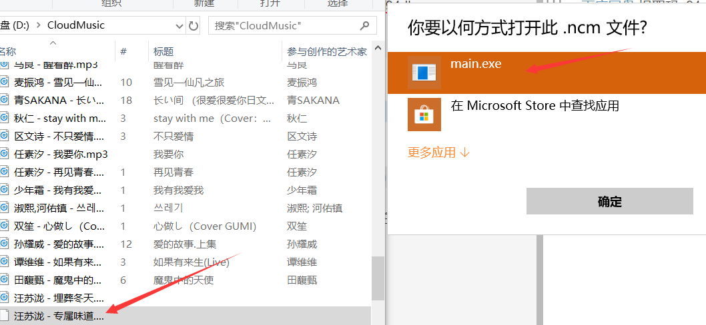Viewport: 706px width, 325px height.
Task: Click the file list scrollbar up arrow
Action: click(x=378, y=48)
